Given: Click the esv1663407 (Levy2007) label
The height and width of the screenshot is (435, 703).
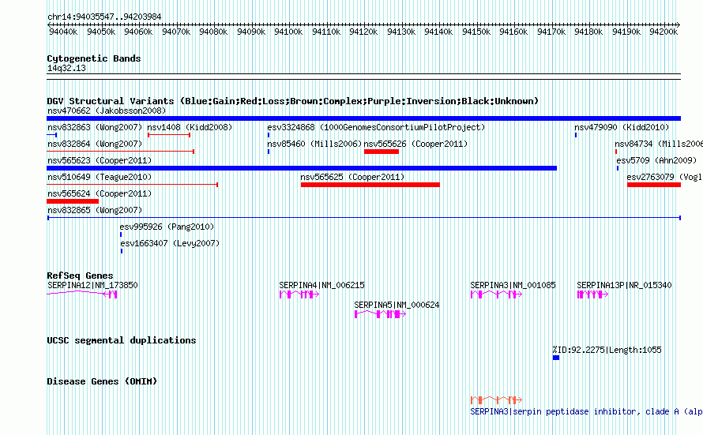Looking at the screenshot, I should (170, 243).
